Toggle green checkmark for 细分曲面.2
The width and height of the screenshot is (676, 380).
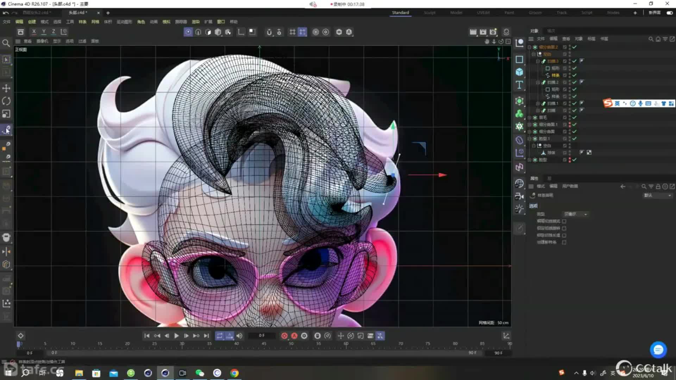coord(575,47)
